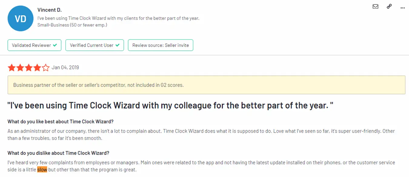Click the checkmark beside Validated Reviewer
The width and height of the screenshot is (409, 177).
click(55, 45)
